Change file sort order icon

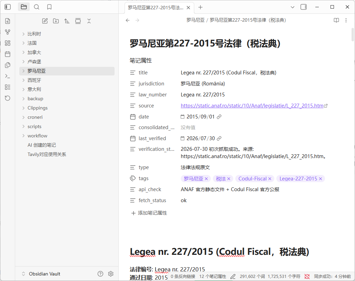[x=67, y=21]
